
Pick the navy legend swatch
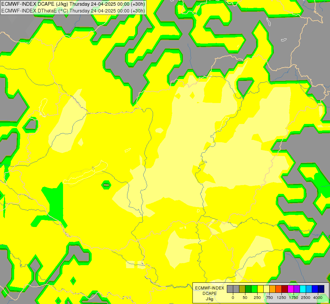(321, 289)
